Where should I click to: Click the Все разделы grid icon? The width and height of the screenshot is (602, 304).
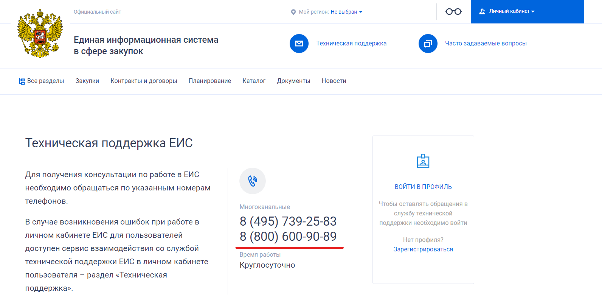22,81
